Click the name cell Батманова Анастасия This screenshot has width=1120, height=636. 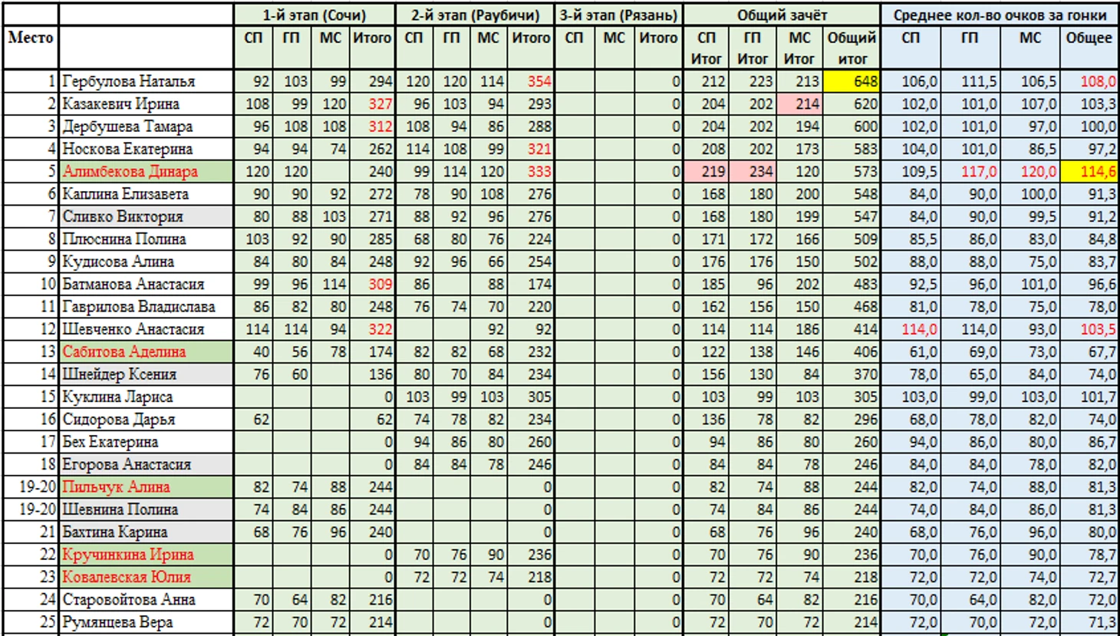[146, 284]
